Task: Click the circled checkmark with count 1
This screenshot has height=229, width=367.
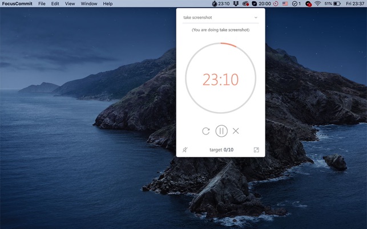Action: (x=296, y=4)
